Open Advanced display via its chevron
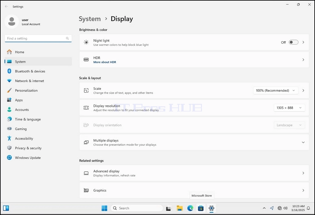The width and height of the screenshot is (315, 215). pos(303,173)
